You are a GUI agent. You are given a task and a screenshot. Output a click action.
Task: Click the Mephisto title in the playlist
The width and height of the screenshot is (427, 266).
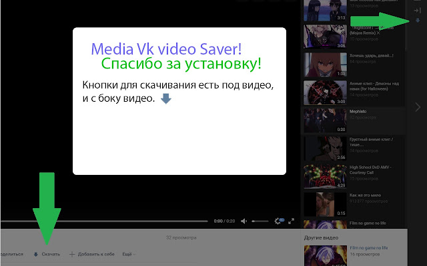(x=358, y=111)
